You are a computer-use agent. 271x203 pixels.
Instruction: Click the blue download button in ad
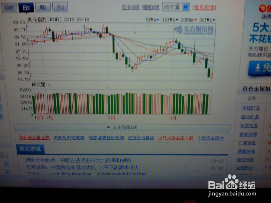point(260,68)
